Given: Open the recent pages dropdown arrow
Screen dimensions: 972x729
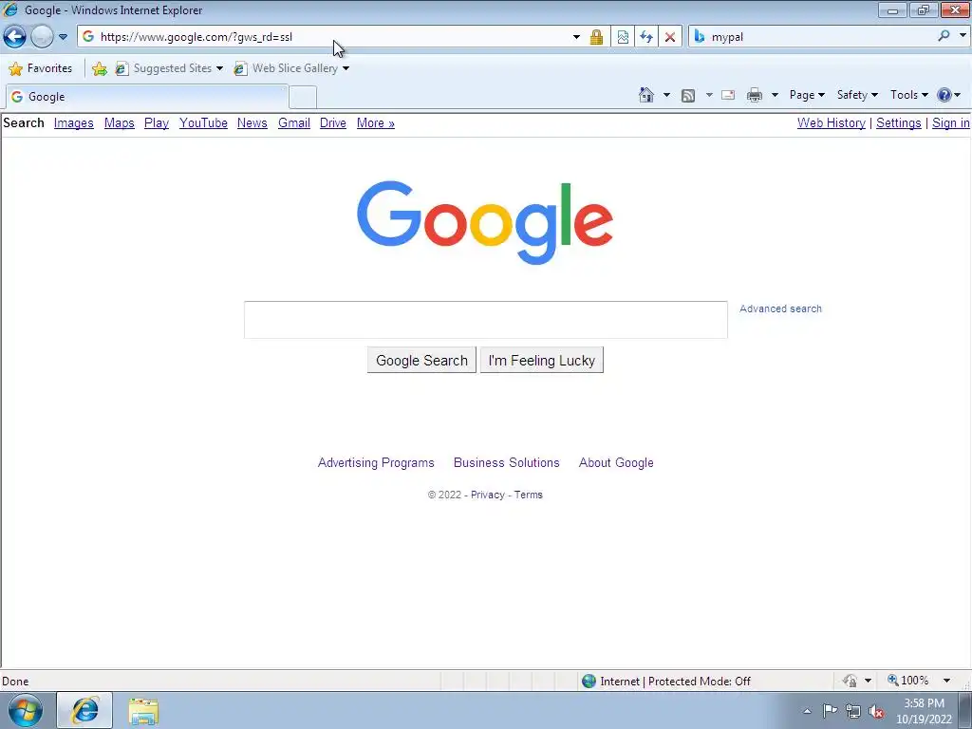Looking at the screenshot, I should tap(64, 37).
